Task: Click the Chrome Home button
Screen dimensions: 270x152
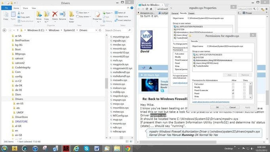Action: click(x=151, y=9)
